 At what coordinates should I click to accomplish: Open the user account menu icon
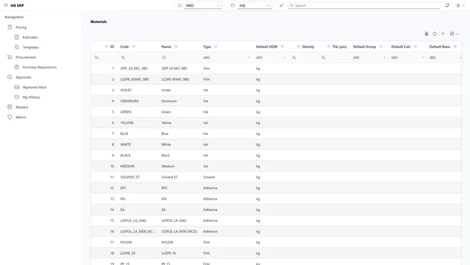tap(460, 5)
